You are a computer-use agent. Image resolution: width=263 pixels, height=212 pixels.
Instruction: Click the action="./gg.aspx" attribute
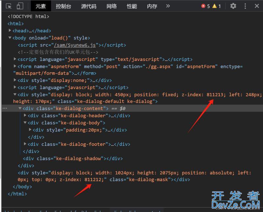pos(148,67)
